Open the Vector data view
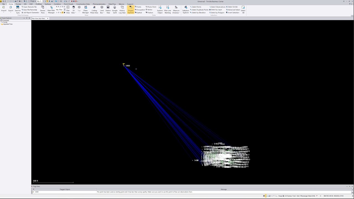This screenshot has width=354, height=199. coord(149,10)
